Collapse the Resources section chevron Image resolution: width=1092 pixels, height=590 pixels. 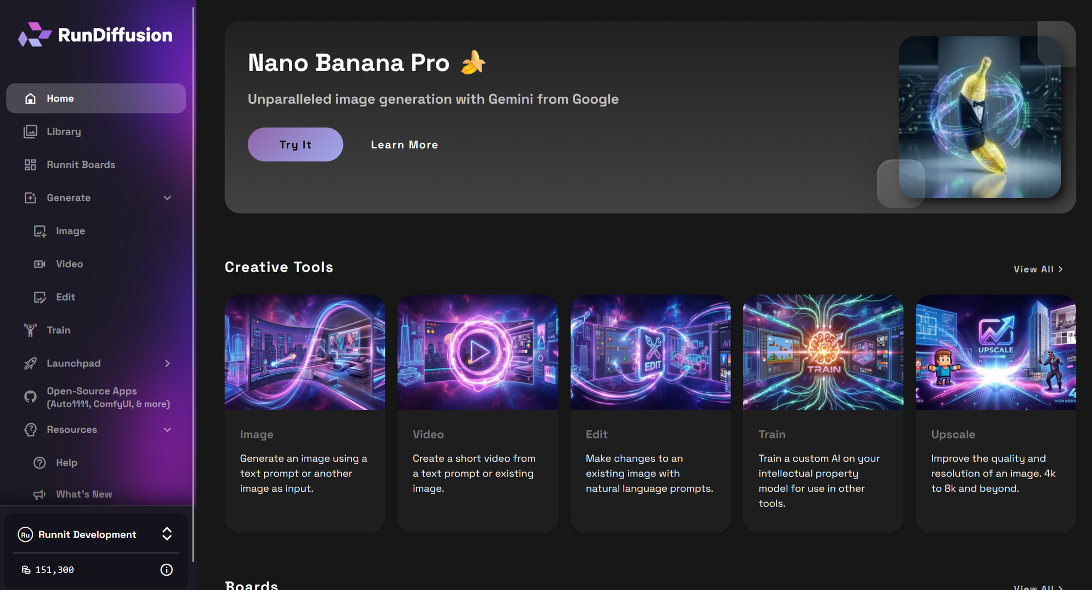click(168, 430)
